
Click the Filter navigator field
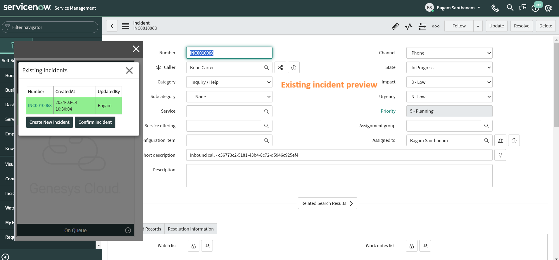point(50,27)
